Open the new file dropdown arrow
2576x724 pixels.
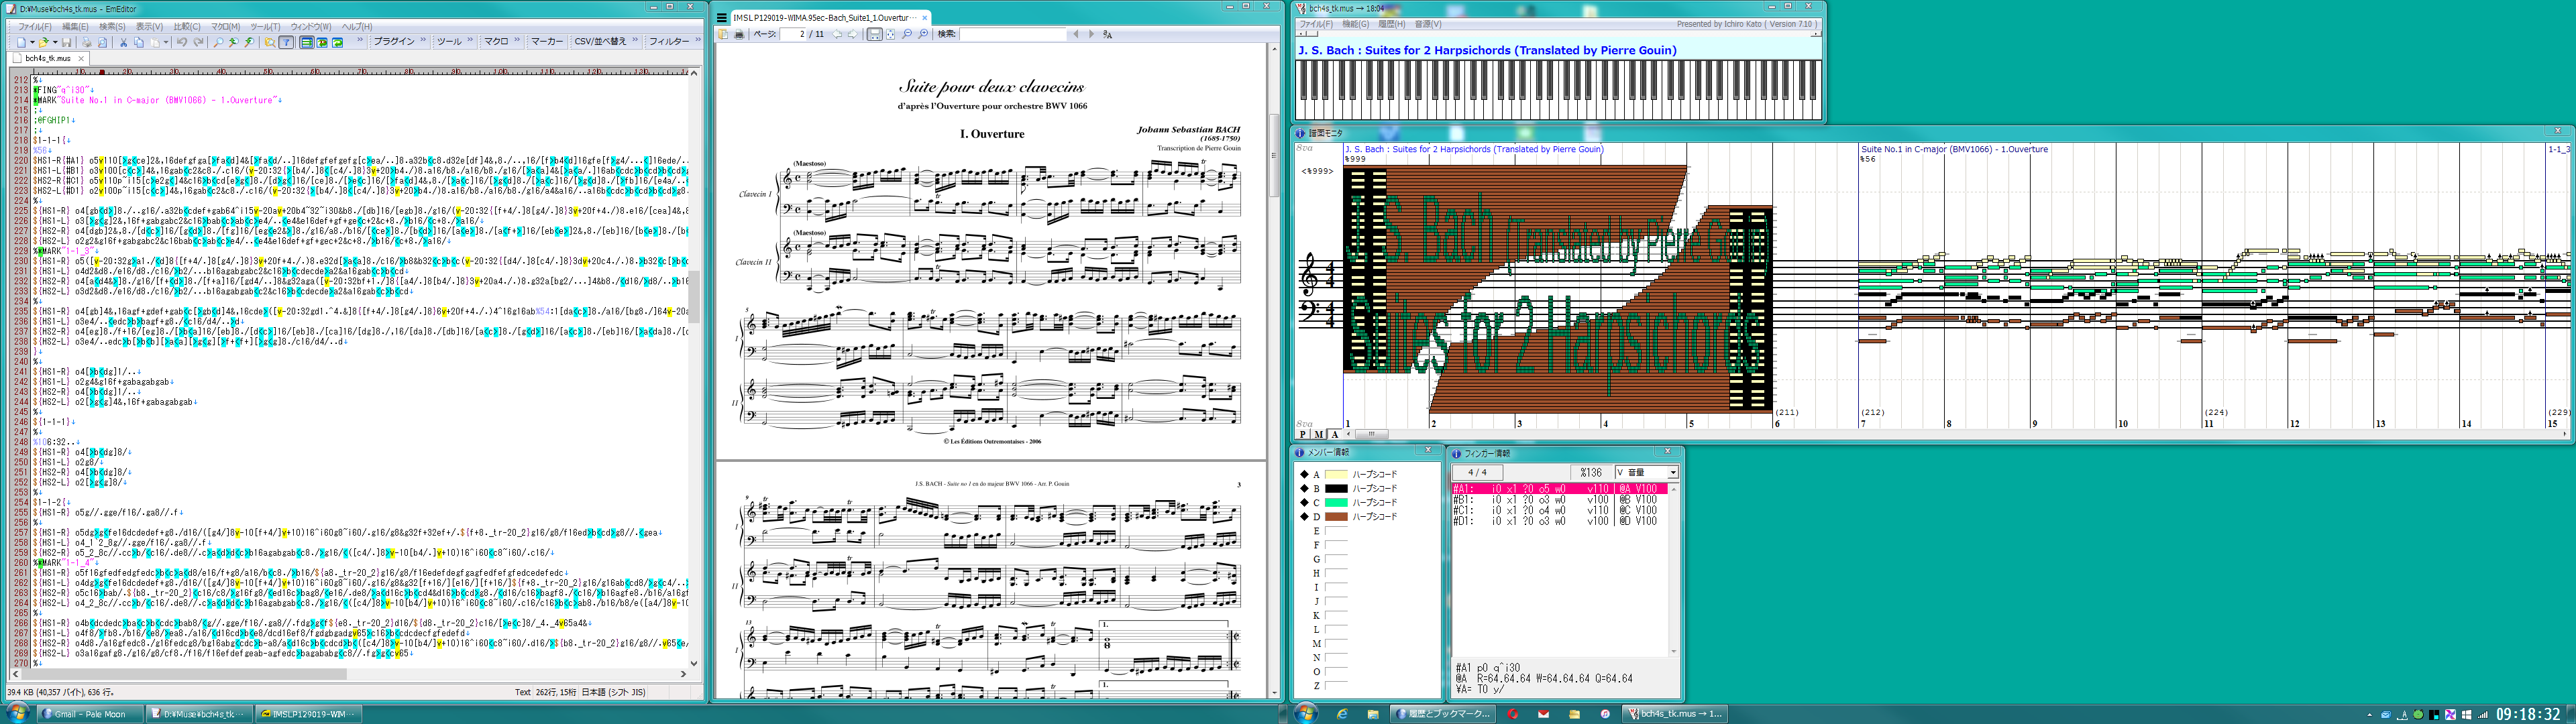pos(32,42)
